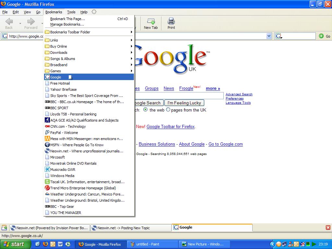This screenshot has height=249, width=332.
Task: Click the I'm Feeling Lucky button
Action: tap(184, 103)
